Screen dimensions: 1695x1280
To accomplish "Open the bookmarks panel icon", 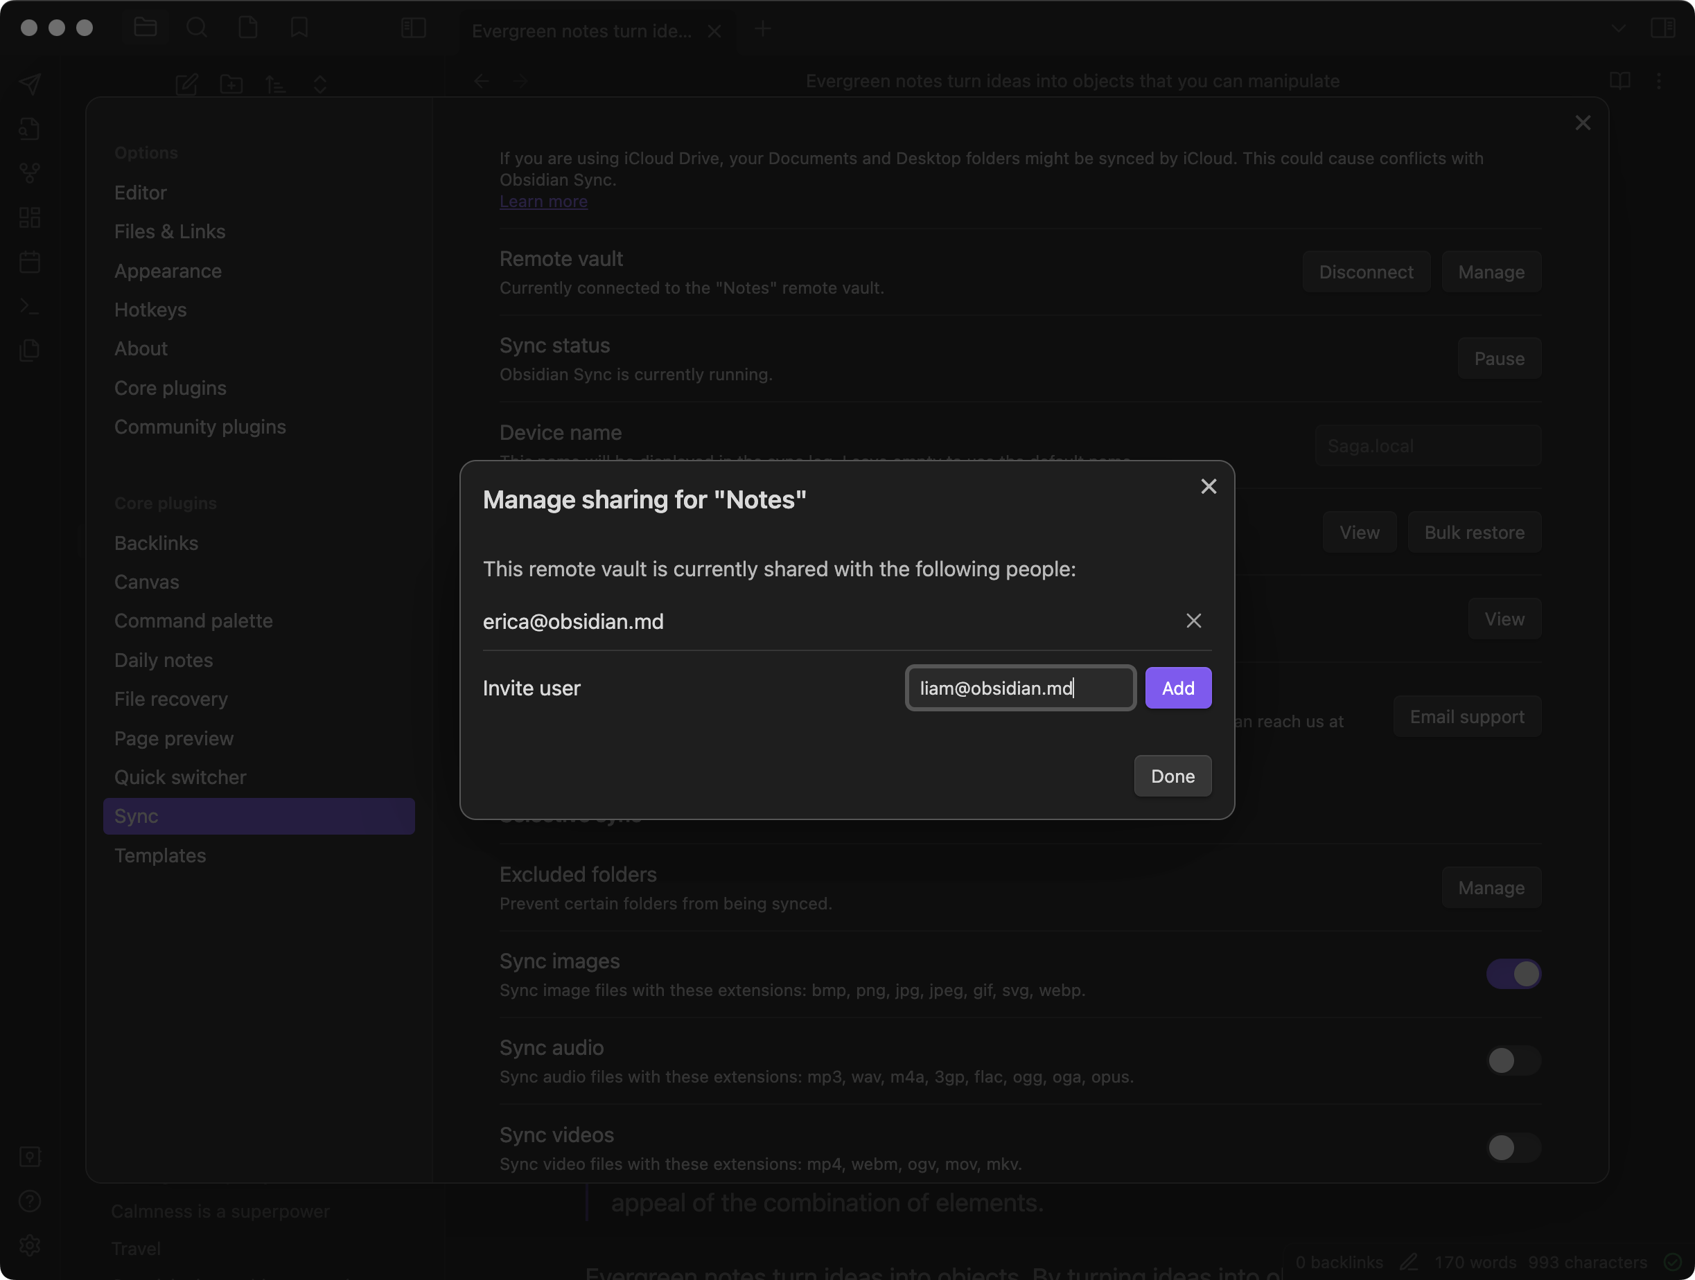I will pyautogui.click(x=299, y=28).
